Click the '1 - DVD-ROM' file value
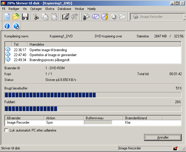The image size is (186, 152). (55, 68)
